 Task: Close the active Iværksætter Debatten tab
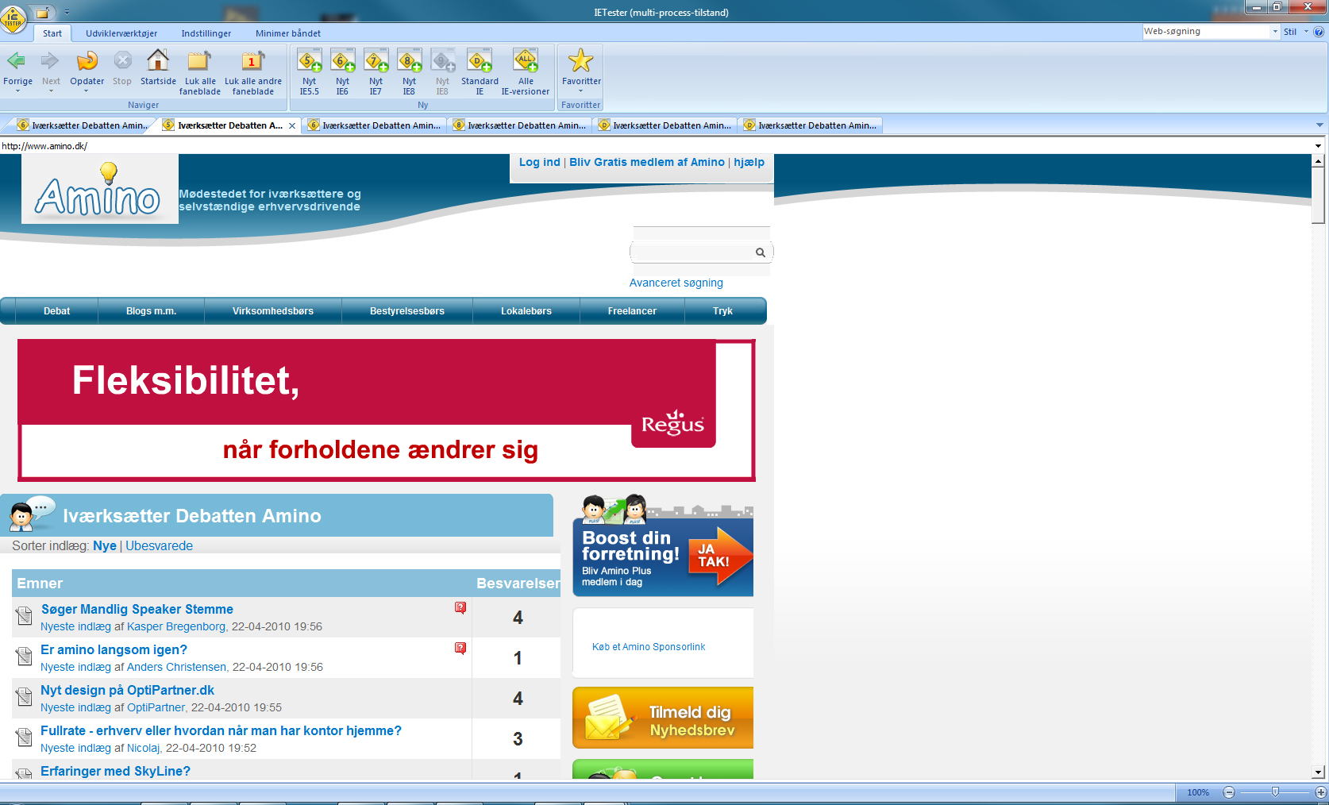pos(292,125)
